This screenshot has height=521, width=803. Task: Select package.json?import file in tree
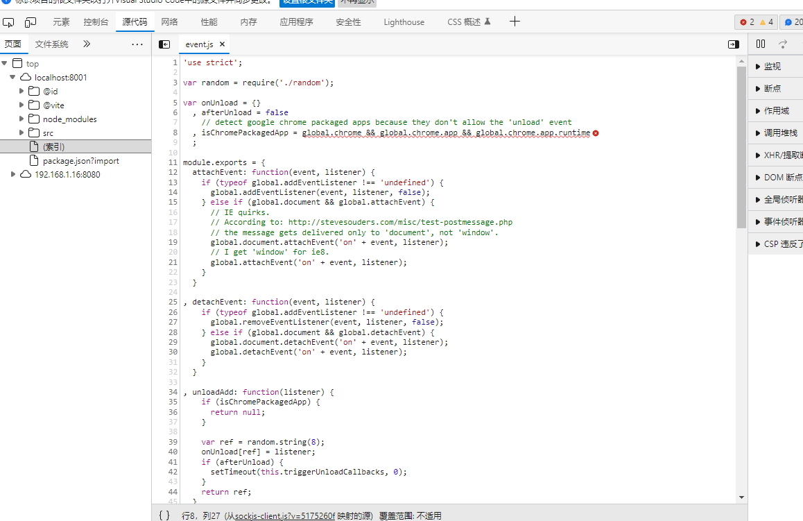click(x=80, y=161)
